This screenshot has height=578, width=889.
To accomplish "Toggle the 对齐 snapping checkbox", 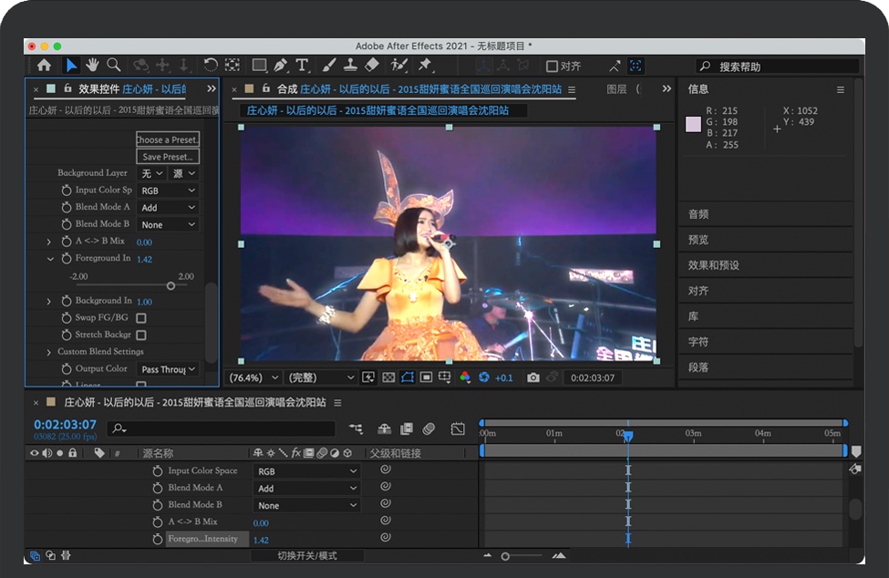I will click(x=552, y=67).
